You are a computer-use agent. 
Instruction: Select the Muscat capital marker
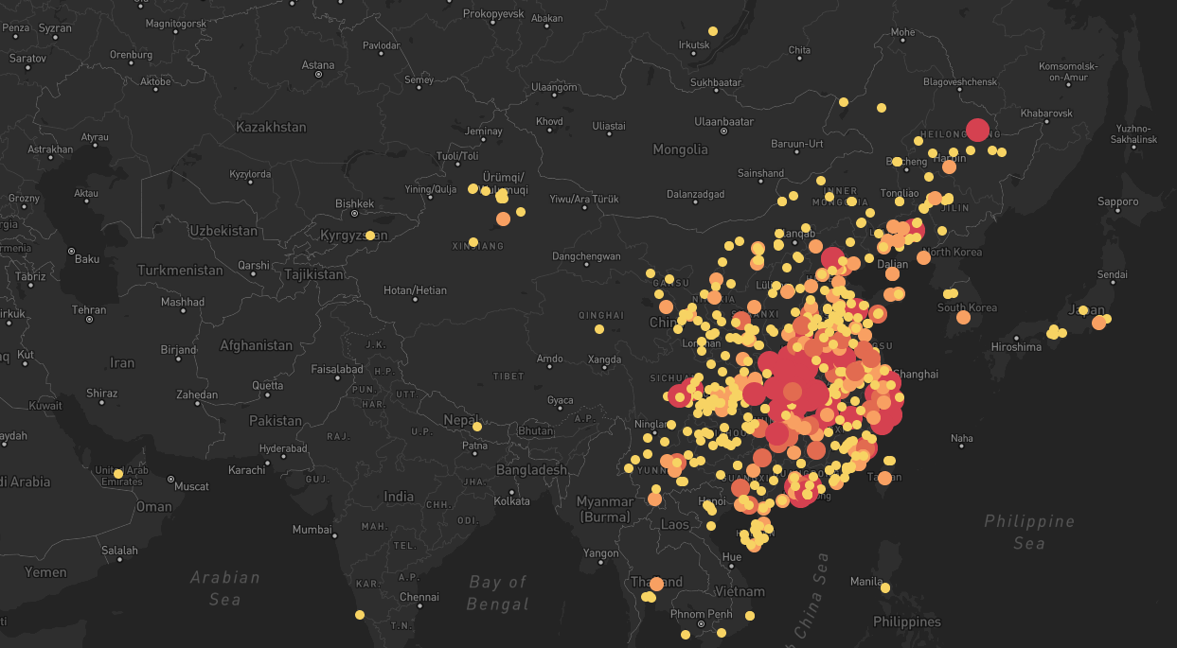click(171, 480)
